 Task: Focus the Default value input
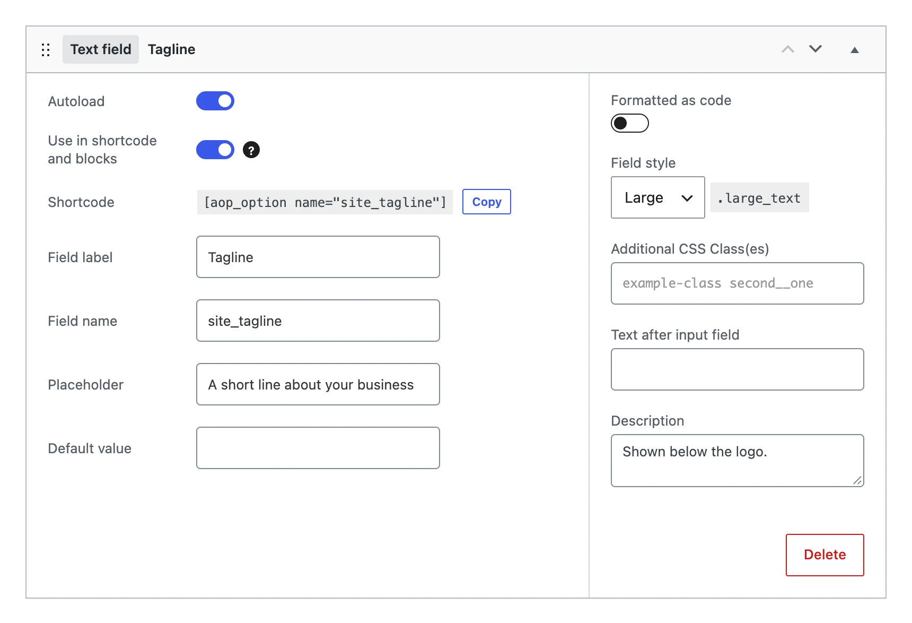tap(318, 448)
